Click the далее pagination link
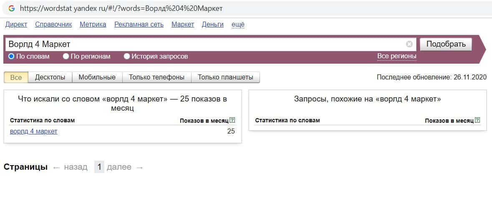 click(x=119, y=167)
